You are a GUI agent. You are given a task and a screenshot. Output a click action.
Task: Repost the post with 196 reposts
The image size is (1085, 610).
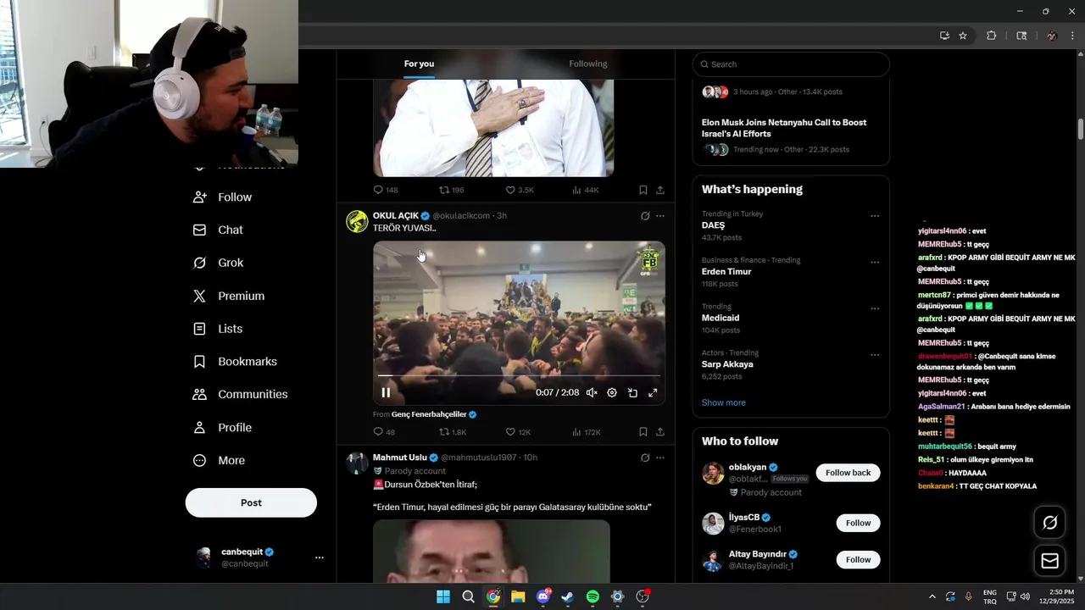[451, 191]
